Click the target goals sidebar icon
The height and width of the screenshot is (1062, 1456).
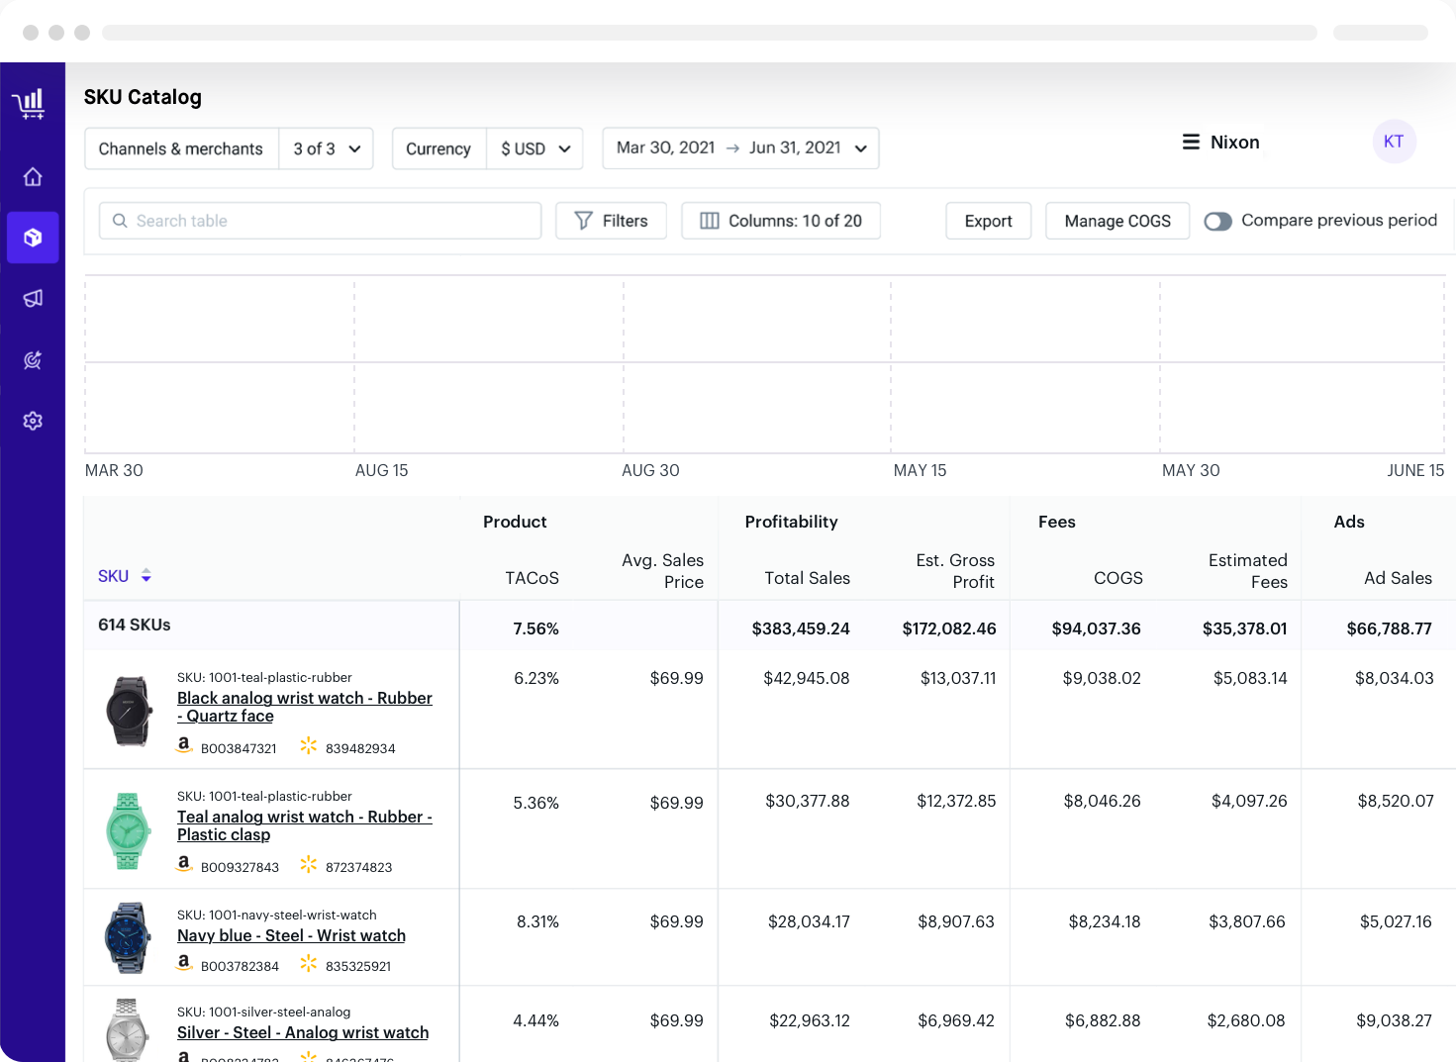pyautogui.click(x=33, y=360)
